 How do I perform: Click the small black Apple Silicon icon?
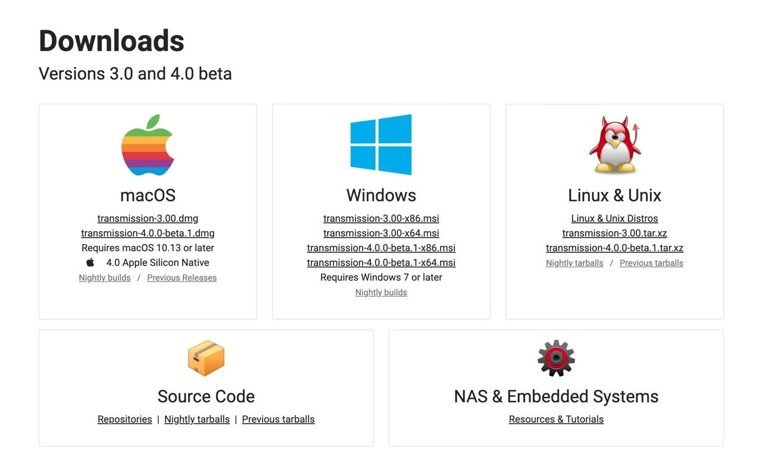point(90,263)
